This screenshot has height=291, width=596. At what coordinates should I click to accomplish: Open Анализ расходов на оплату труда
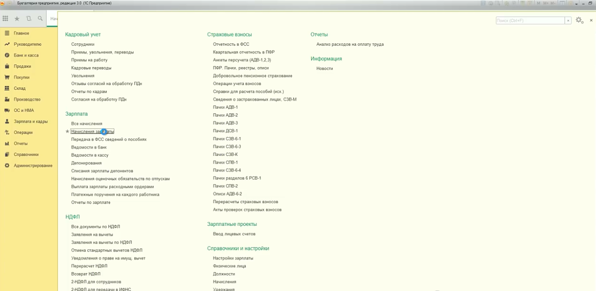coord(350,44)
